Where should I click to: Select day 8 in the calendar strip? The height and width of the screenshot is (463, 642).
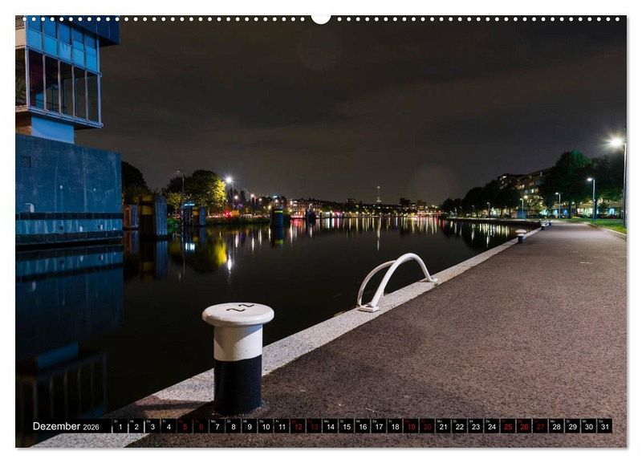click(x=233, y=426)
